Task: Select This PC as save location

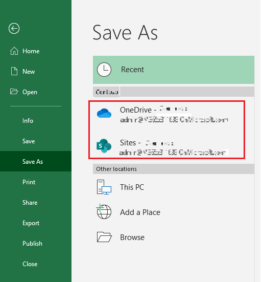Action: coord(174,187)
